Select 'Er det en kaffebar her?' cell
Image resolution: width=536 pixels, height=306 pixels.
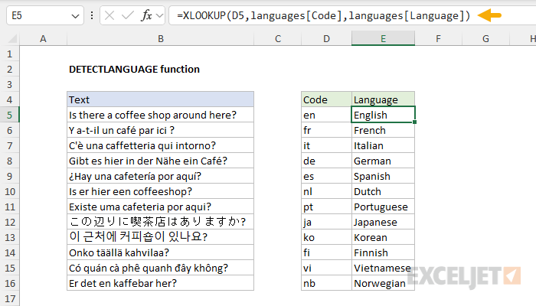[160, 283]
